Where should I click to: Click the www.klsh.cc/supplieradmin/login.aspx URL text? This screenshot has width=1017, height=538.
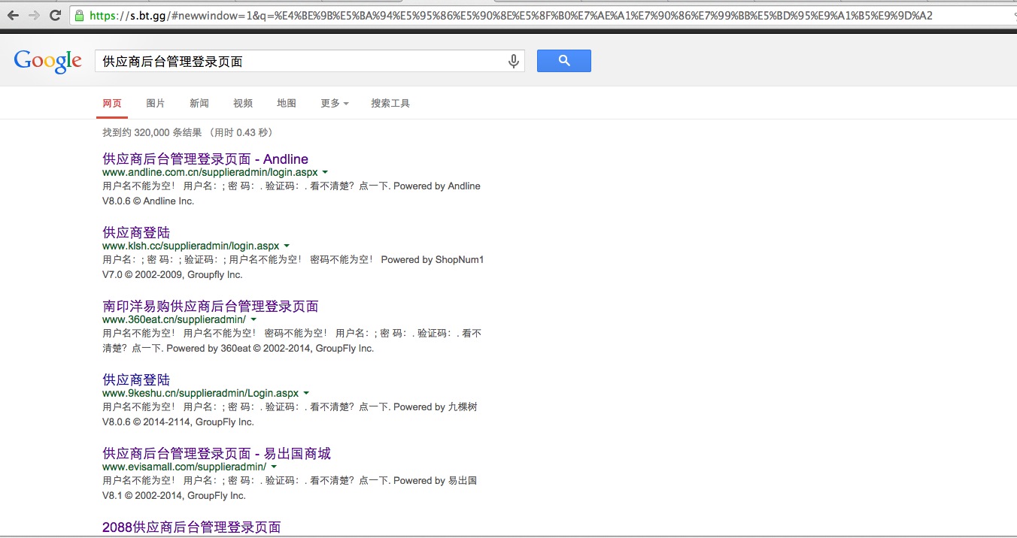[x=191, y=246]
